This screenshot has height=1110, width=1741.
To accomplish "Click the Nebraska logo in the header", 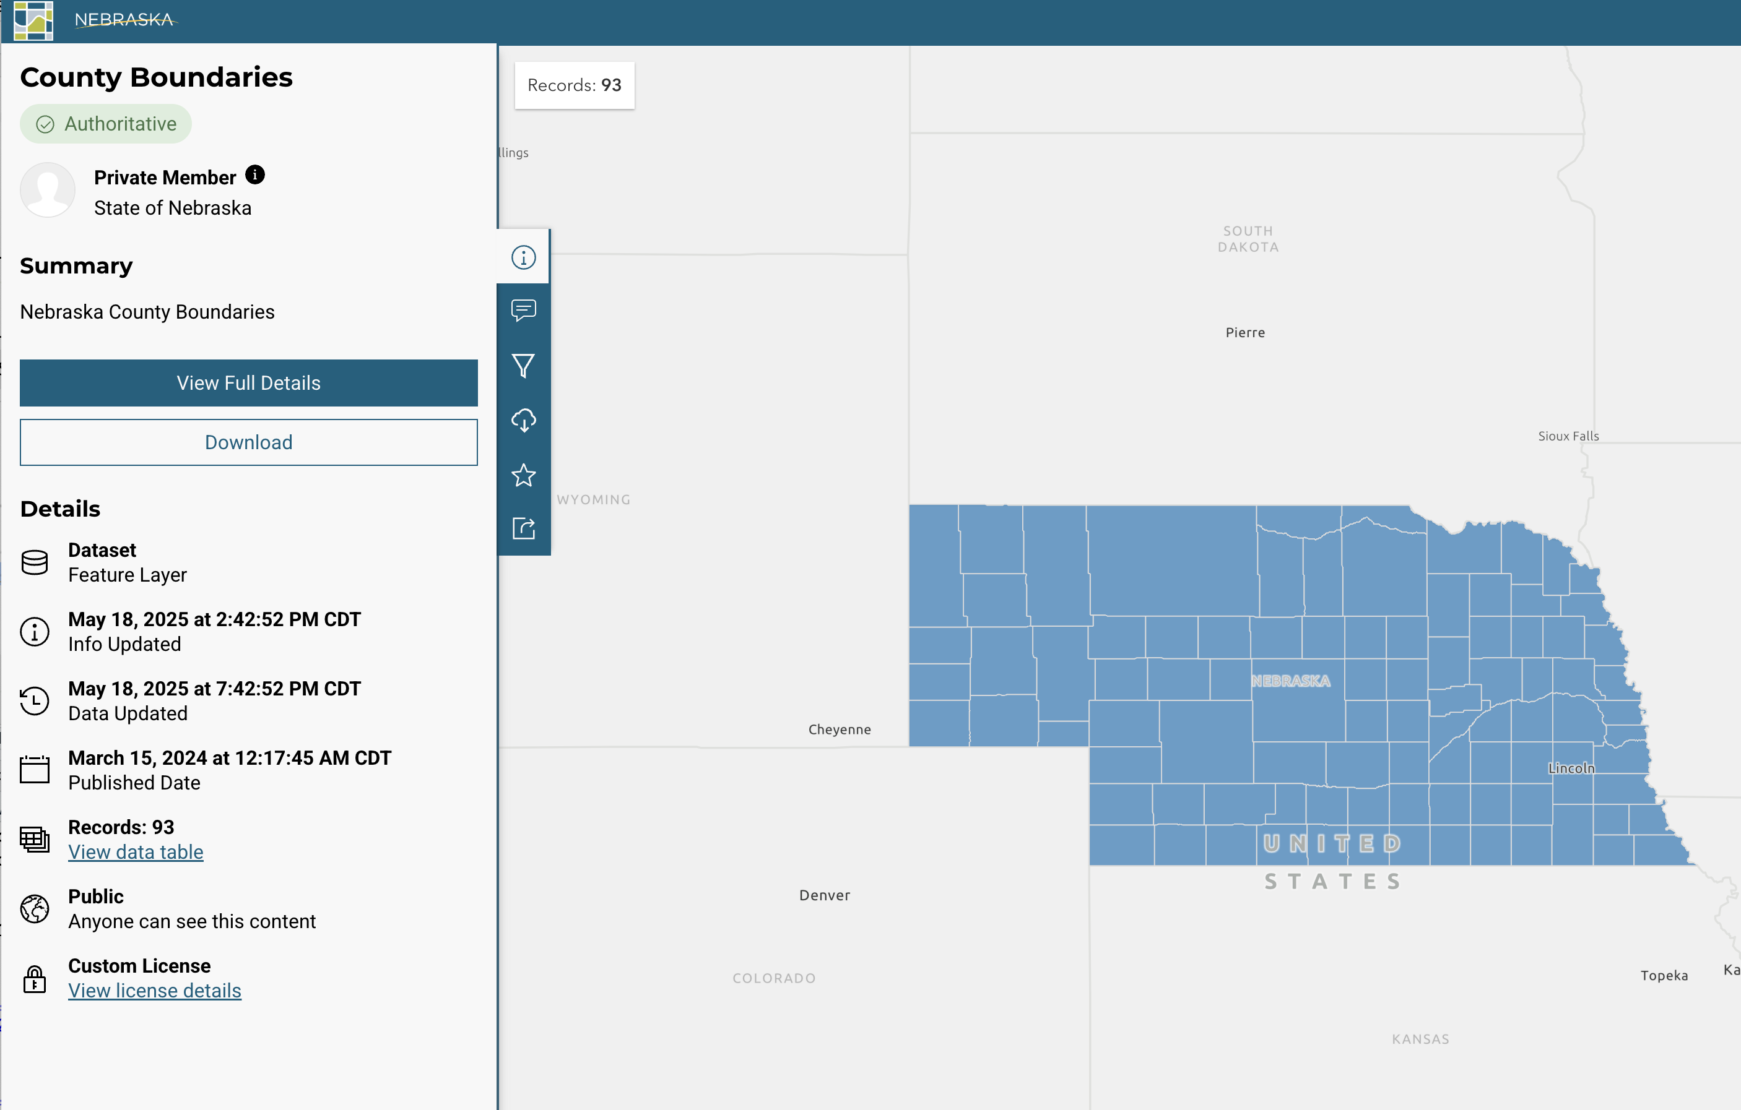I will tap(33, 20).
